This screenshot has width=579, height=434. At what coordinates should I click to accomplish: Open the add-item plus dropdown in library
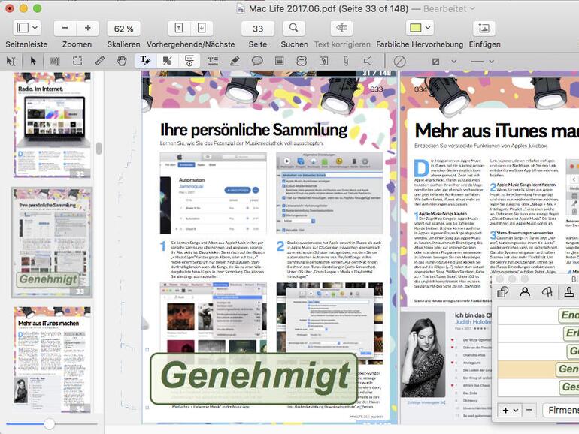510,411
